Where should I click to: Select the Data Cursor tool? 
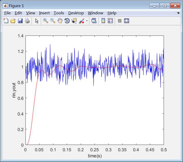click(x=74, y=21)
